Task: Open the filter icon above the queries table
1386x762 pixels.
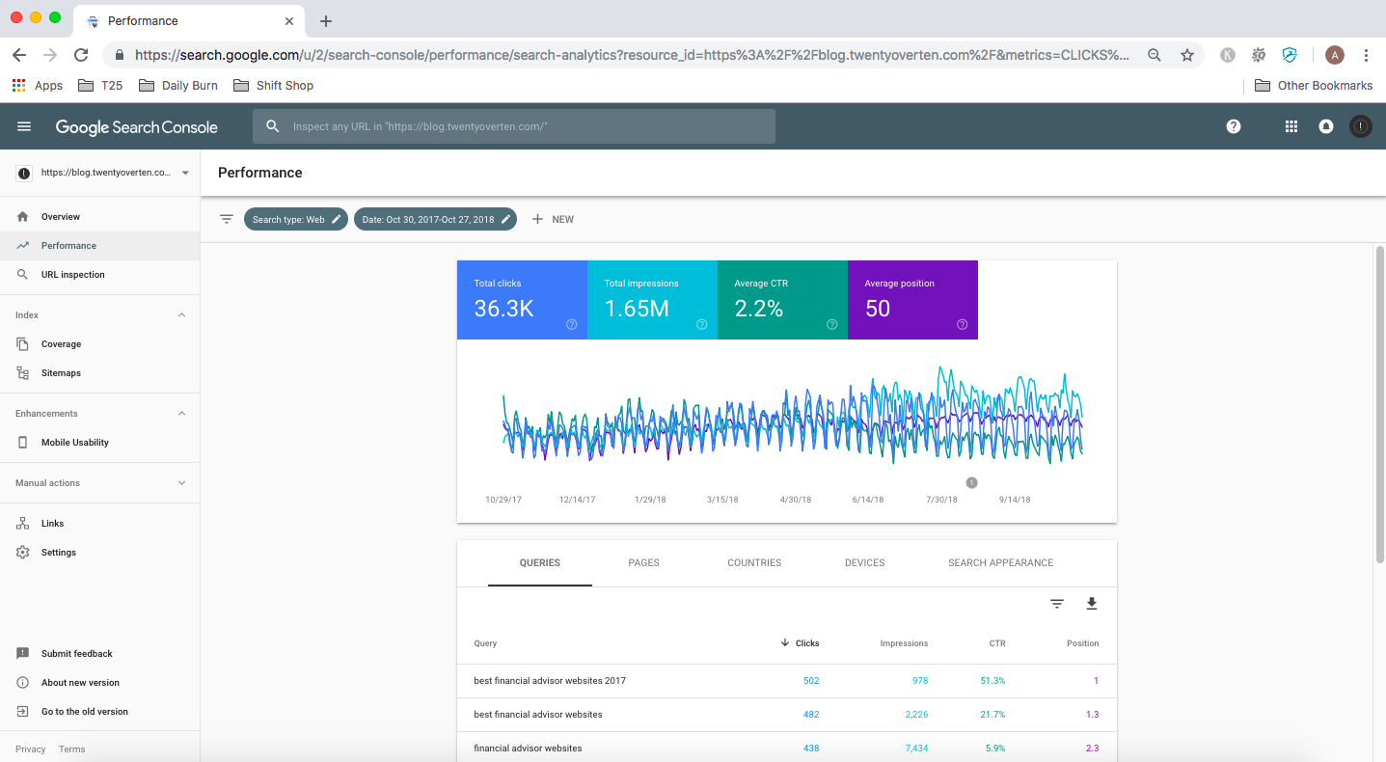Action: click(1056, 603)
